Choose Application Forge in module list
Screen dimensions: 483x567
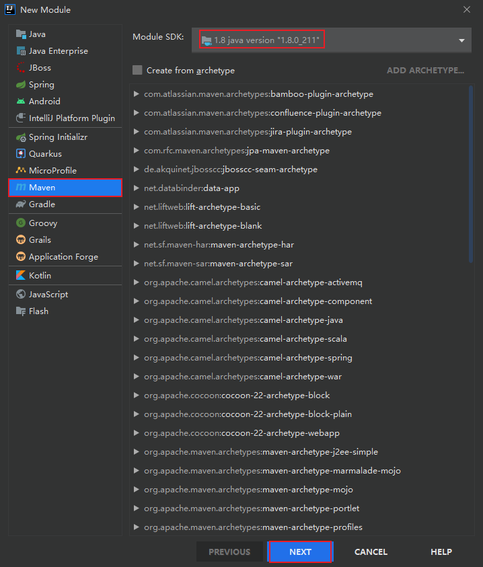(x=63, y=257)
